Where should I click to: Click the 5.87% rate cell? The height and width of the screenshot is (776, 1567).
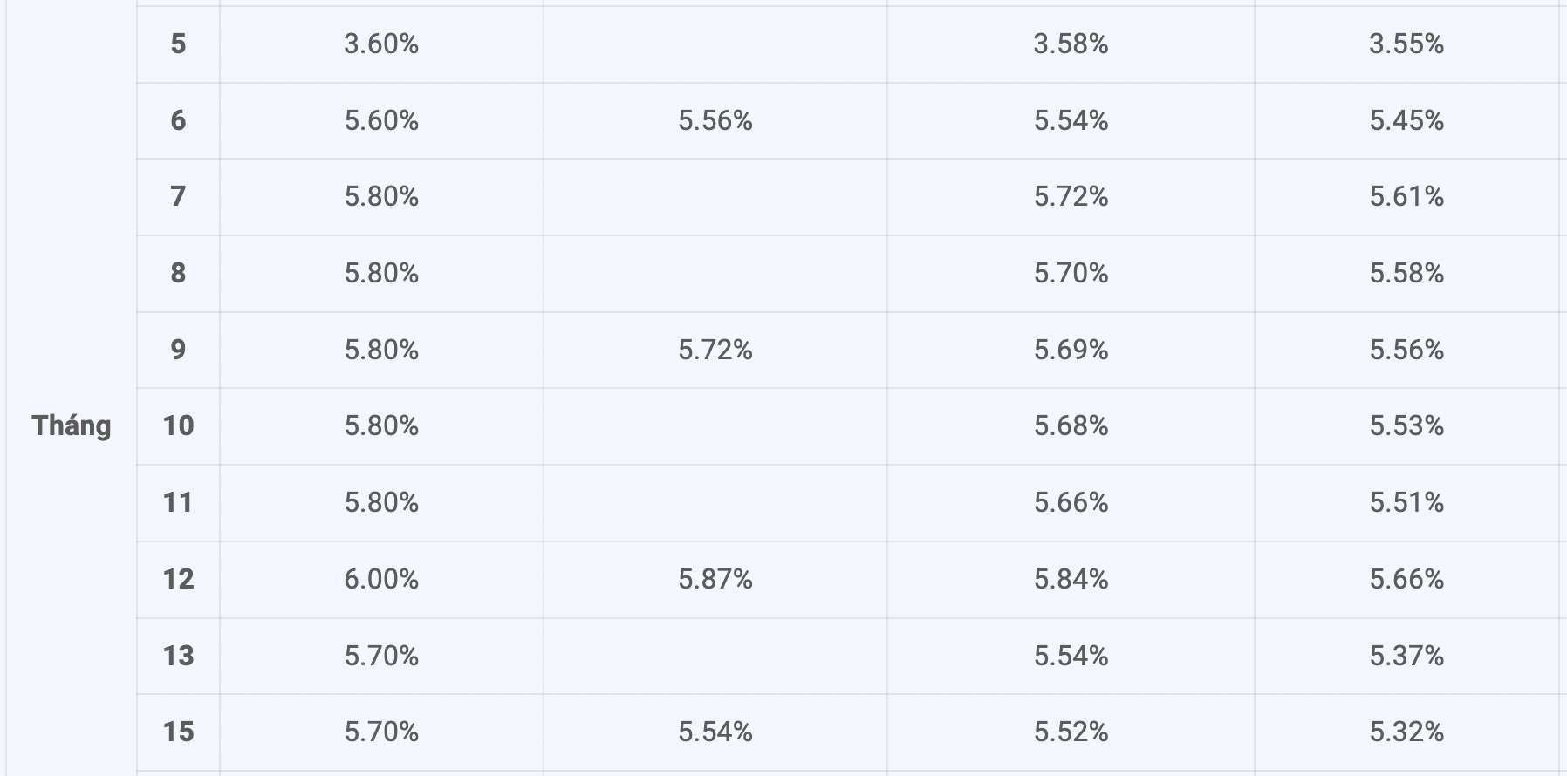(715, 579)
